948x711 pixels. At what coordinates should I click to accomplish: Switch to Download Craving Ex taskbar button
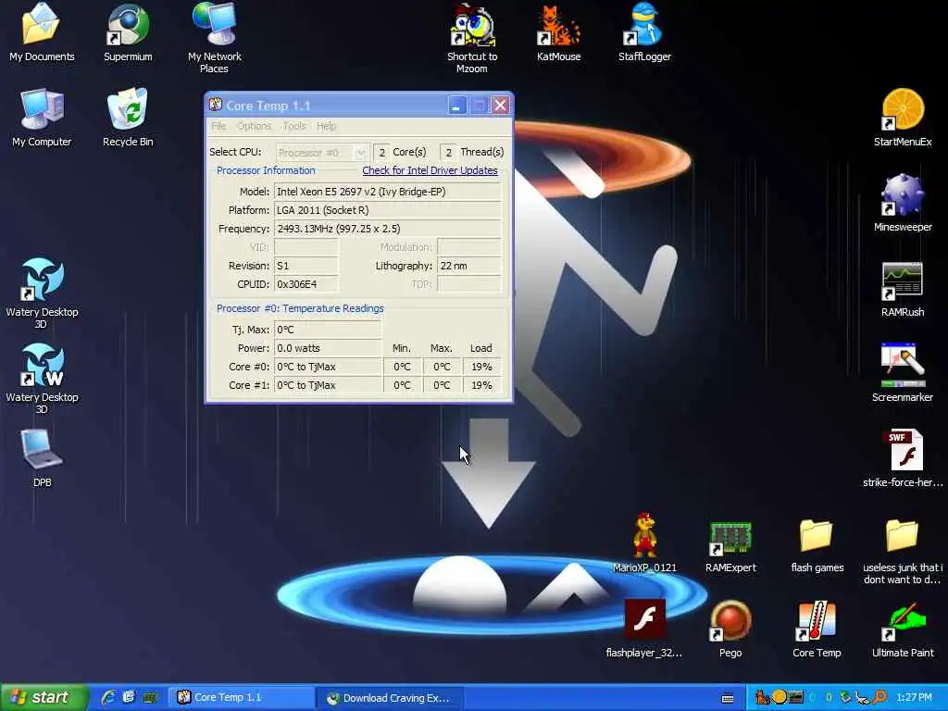point(391,698)
